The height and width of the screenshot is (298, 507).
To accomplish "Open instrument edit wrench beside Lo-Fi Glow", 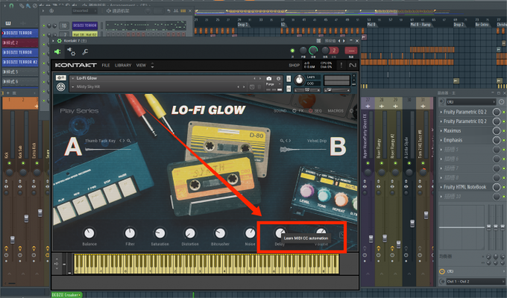I will click(x=61, y=78).
